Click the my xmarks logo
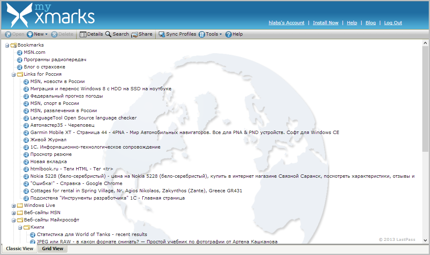The height and width of the screenshot is (255, 430). (51, 15)
